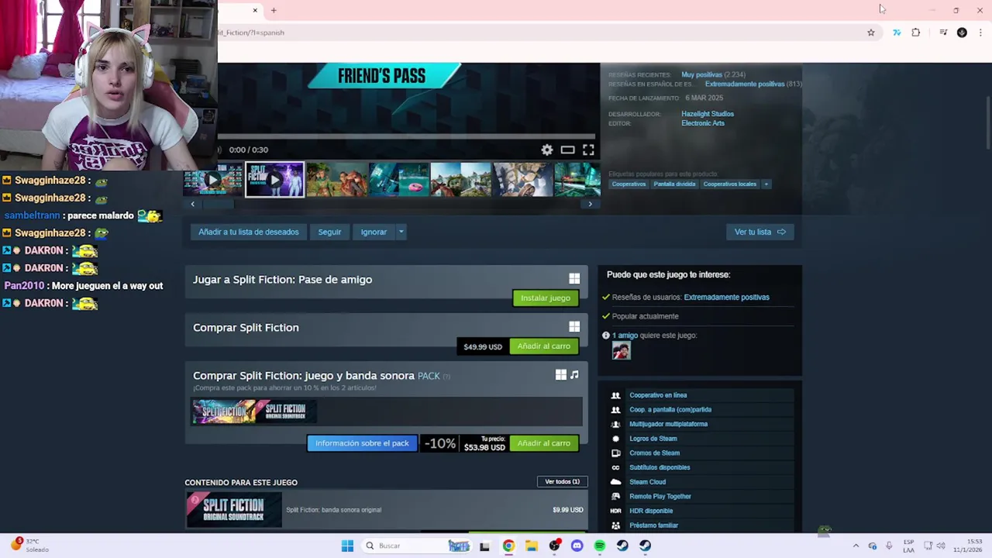Viewport: 992px width, 558px height.
Task: Open the dropdown arrow beside Ignorar
Action: 401,232
